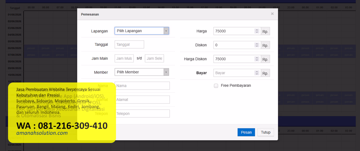Click the amanahsolution.com link
Screen dimensions: 360x151
[x=42, y=133]
